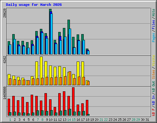Click day label 31 on the x-axis

[147, 120]
